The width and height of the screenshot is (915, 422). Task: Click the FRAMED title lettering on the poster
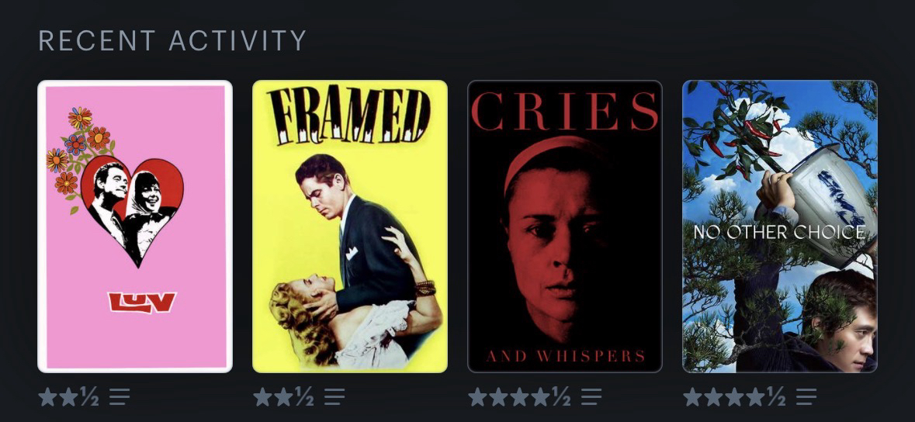[349, 116]
